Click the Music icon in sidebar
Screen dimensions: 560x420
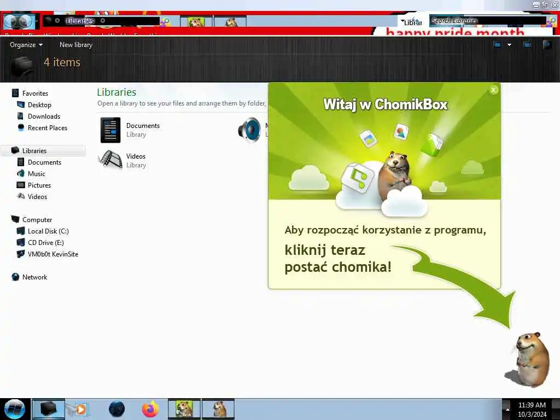pyautogui.click(x=21, y=173)
